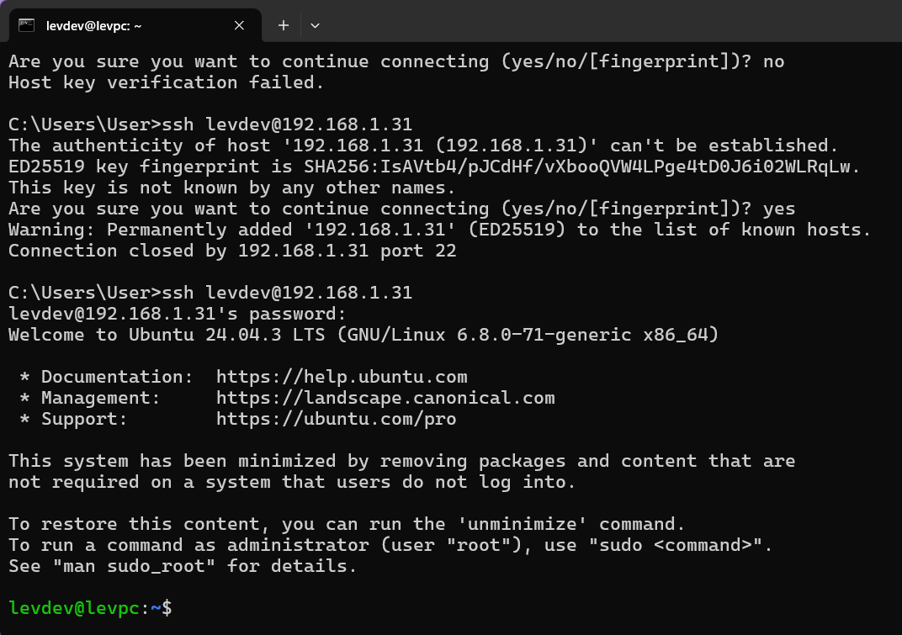Image resolution: width=902 pixels, height=635 pixels.
Task: Click the Welcome to Ubuntu 24.04.3 LTS line
Action: tap(363, 335)
